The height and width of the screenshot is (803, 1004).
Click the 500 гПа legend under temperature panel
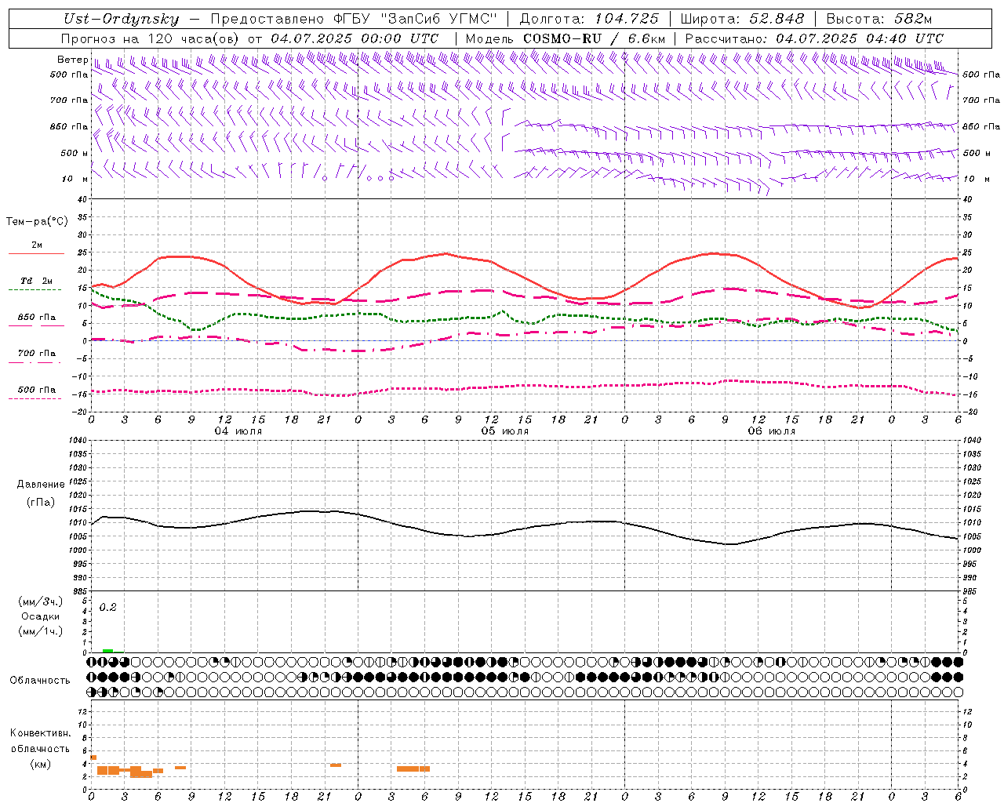(36, 390)
